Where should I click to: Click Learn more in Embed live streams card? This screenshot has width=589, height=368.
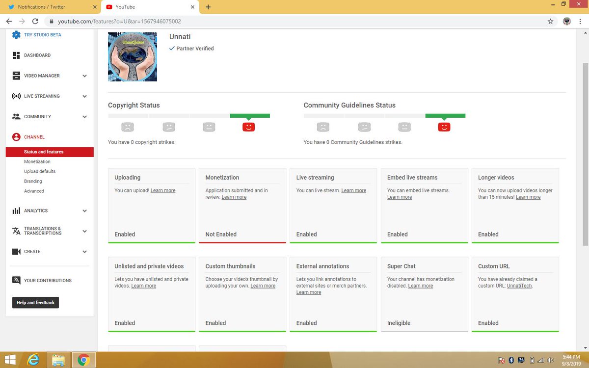[400, 197]
